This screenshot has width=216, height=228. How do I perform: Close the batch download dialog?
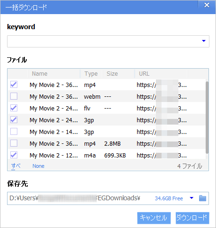[x=207, y=5]
